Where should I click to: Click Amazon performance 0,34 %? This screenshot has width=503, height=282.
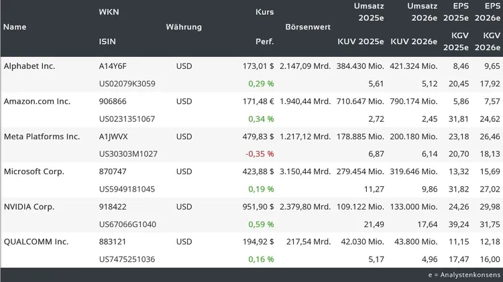click(261, 119)
